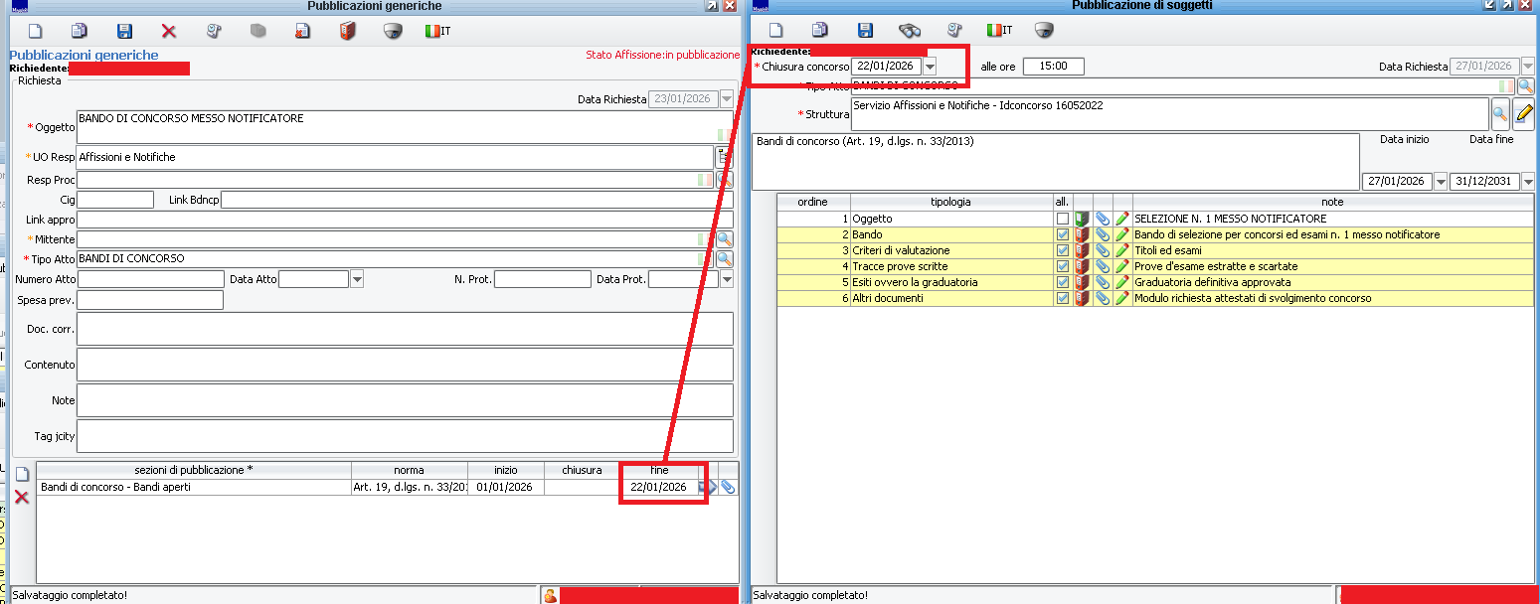Open the Chiusura concorso date dropdown

[930, 67]
